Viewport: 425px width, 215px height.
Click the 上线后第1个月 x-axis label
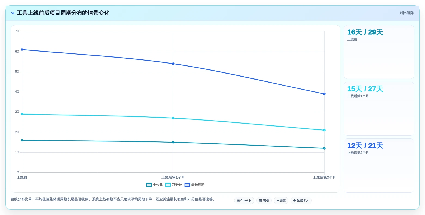[173, 178]
